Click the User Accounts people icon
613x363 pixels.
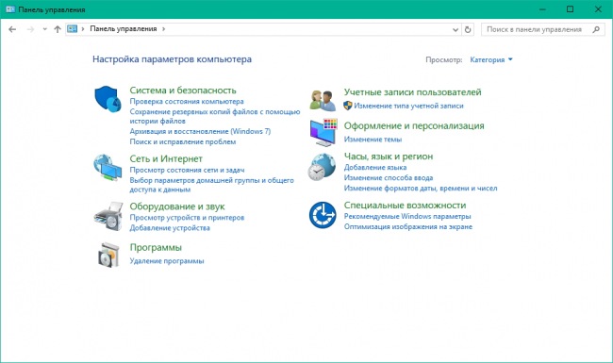tap(323, 101)
